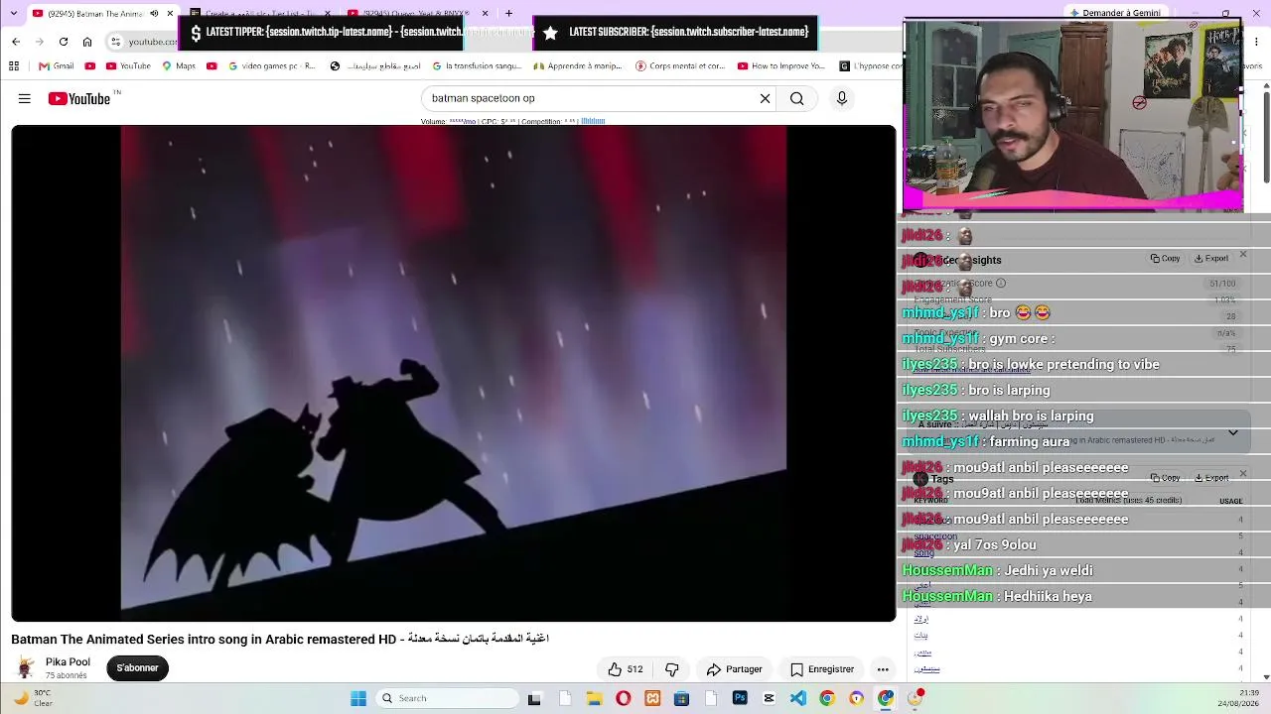The image size is (1271, 714).
Task: Open the video title 'Batman The Animated Series intro song'
Action: (280, 640)
